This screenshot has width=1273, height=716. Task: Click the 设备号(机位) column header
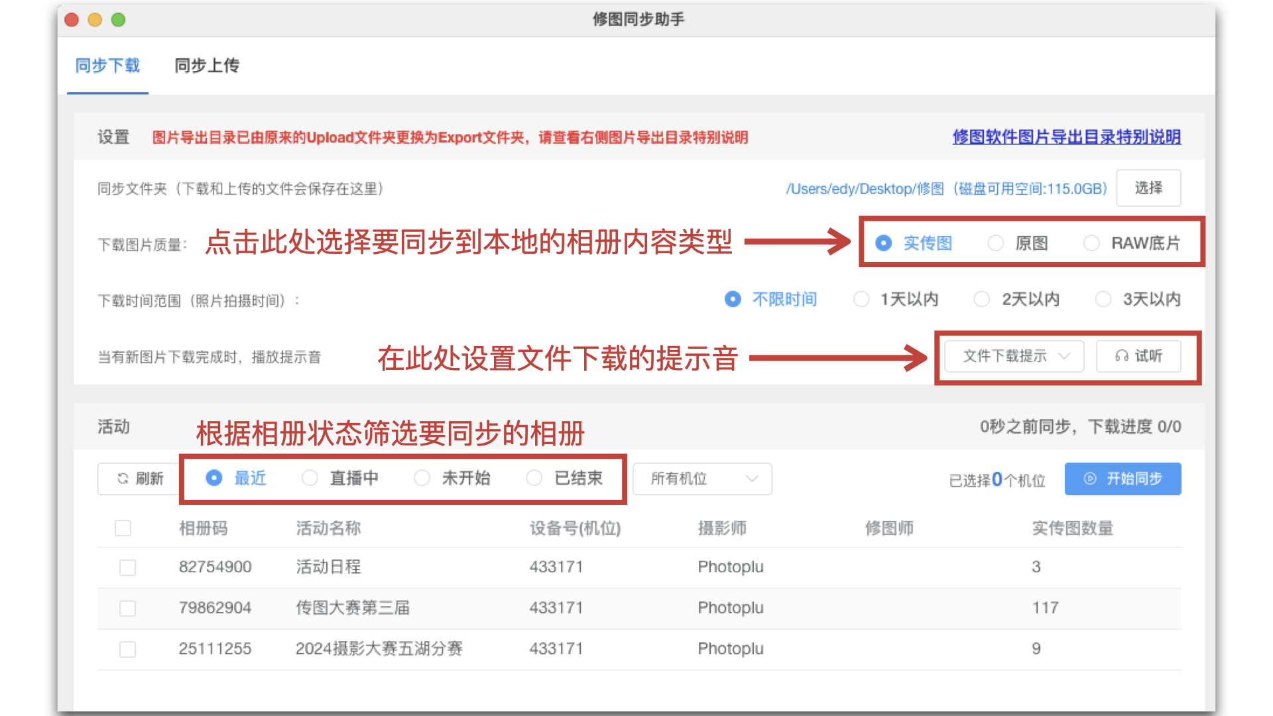tap(575, 528)
